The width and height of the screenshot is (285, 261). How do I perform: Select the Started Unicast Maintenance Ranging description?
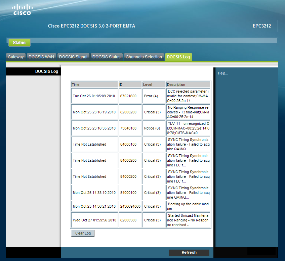point(188,220)
